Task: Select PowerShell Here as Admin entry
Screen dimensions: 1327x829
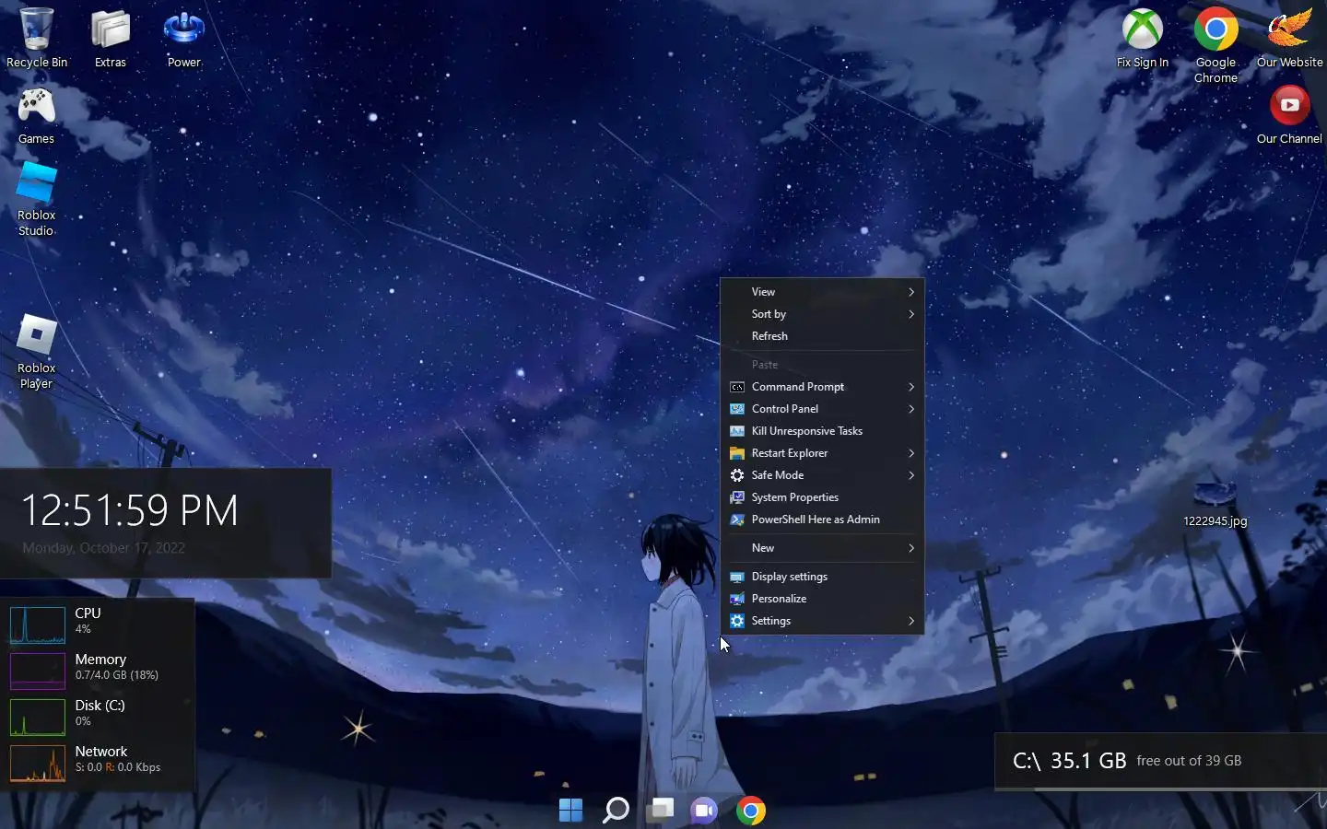Action: click(x=822, y=520)
